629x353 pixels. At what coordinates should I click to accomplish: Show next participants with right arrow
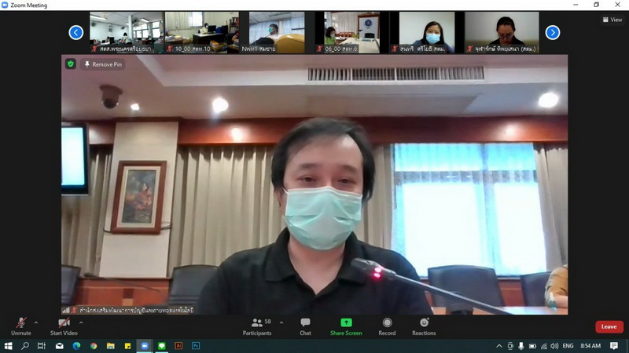(553, 32)
